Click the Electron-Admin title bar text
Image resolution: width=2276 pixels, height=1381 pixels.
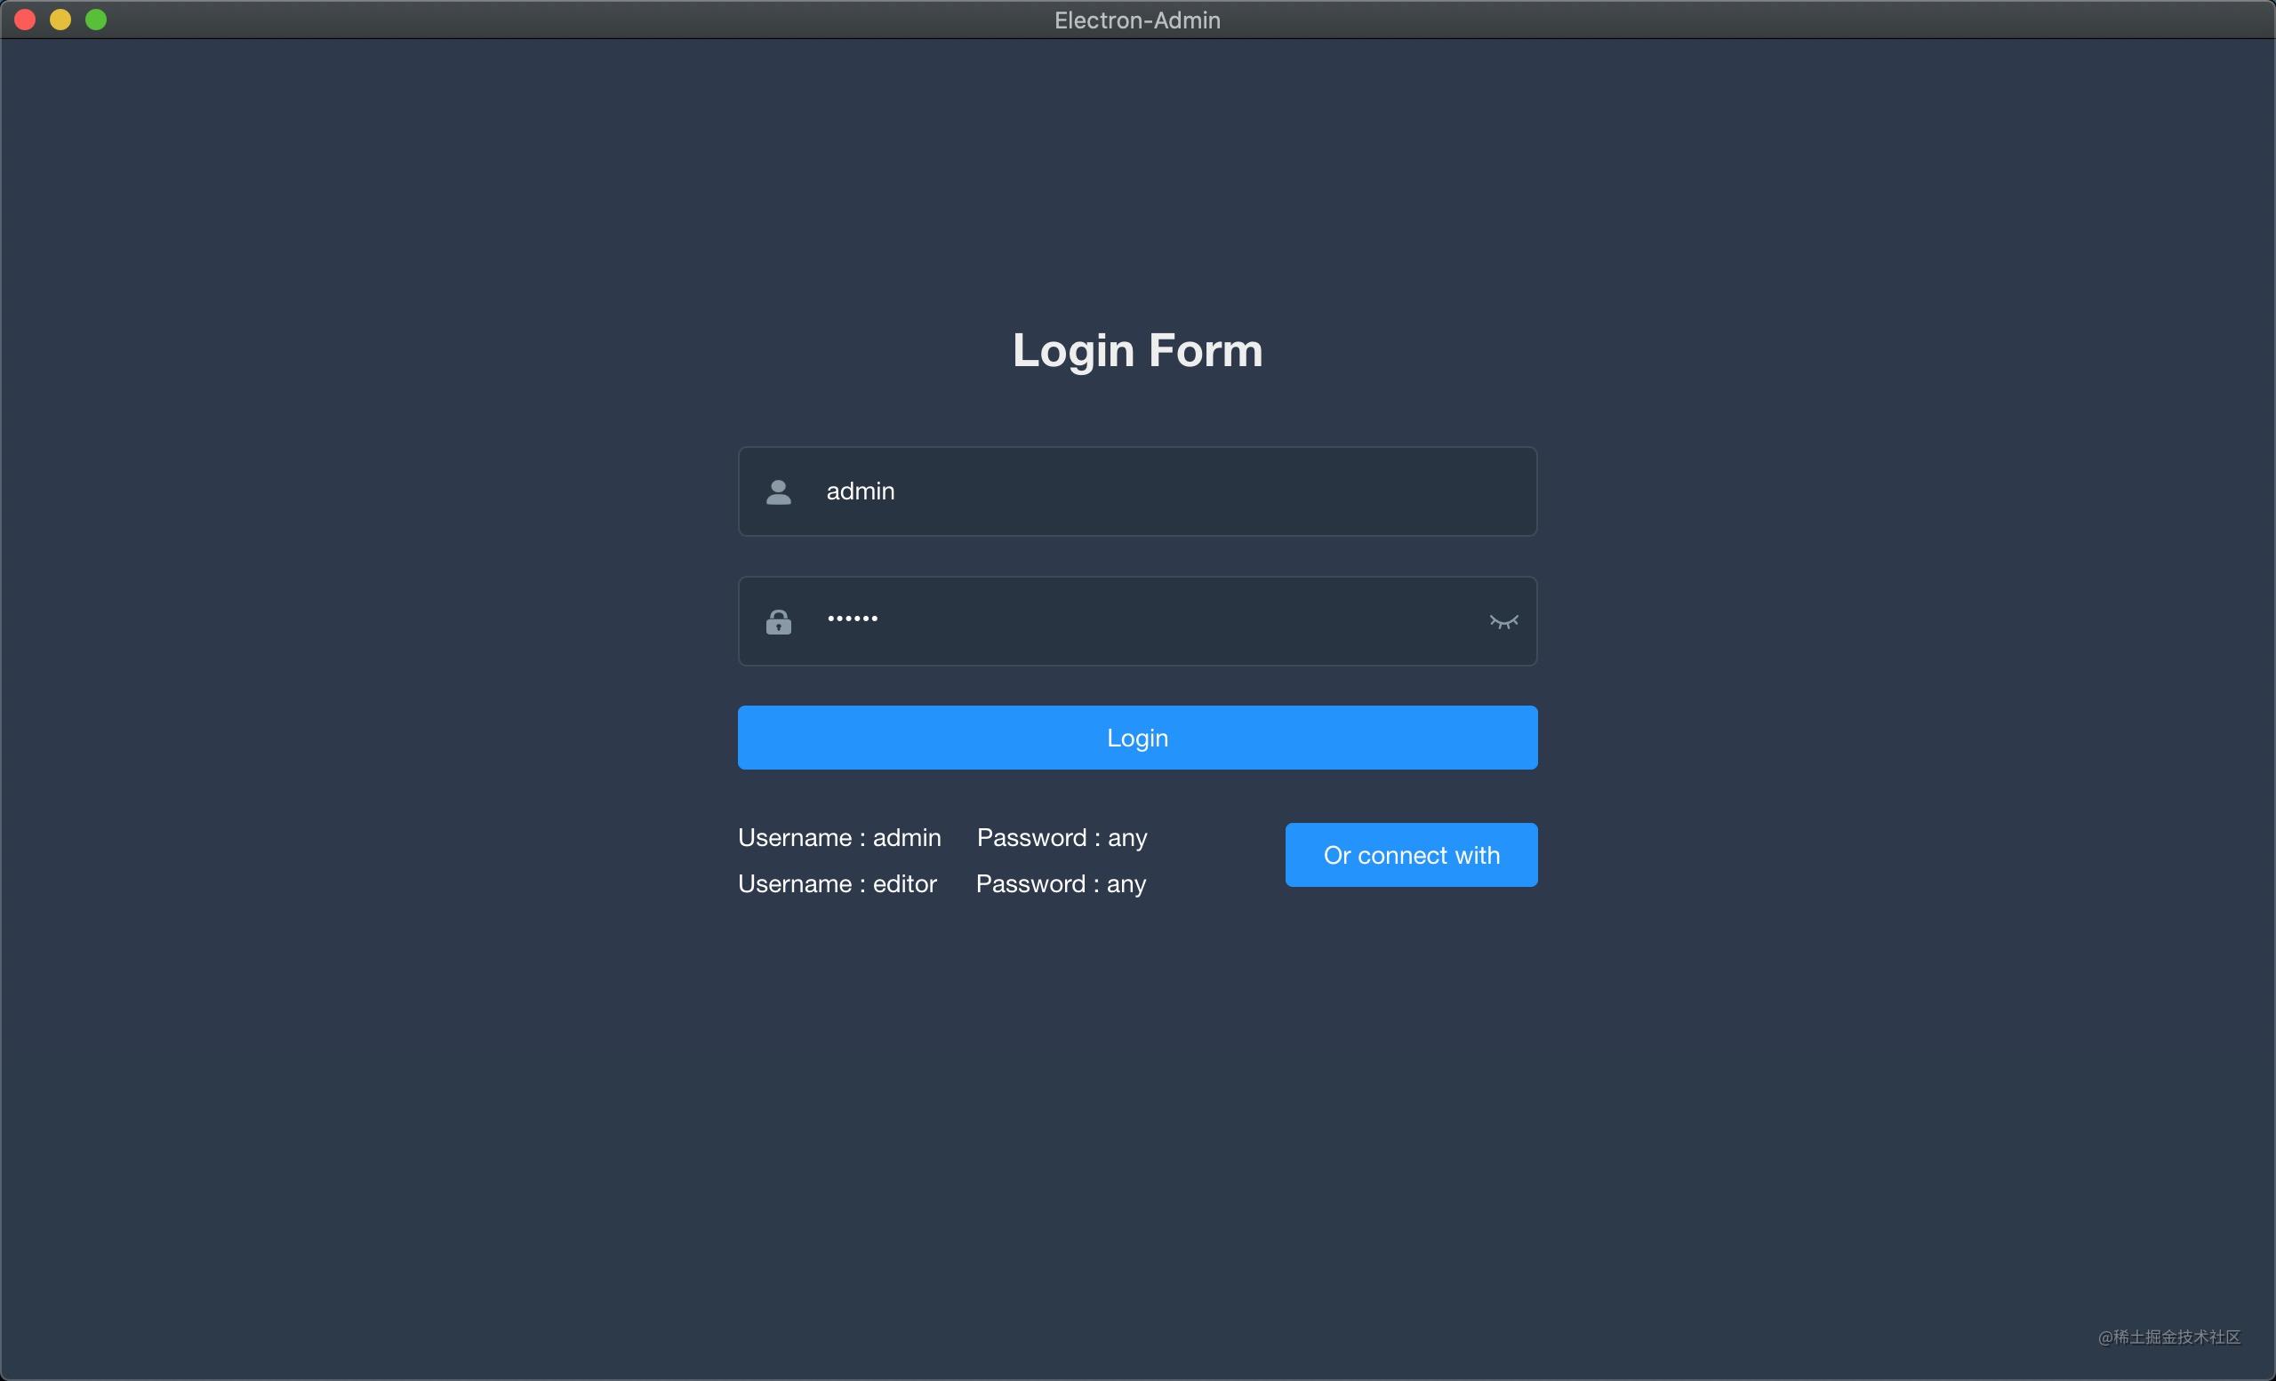point(1137,20)
